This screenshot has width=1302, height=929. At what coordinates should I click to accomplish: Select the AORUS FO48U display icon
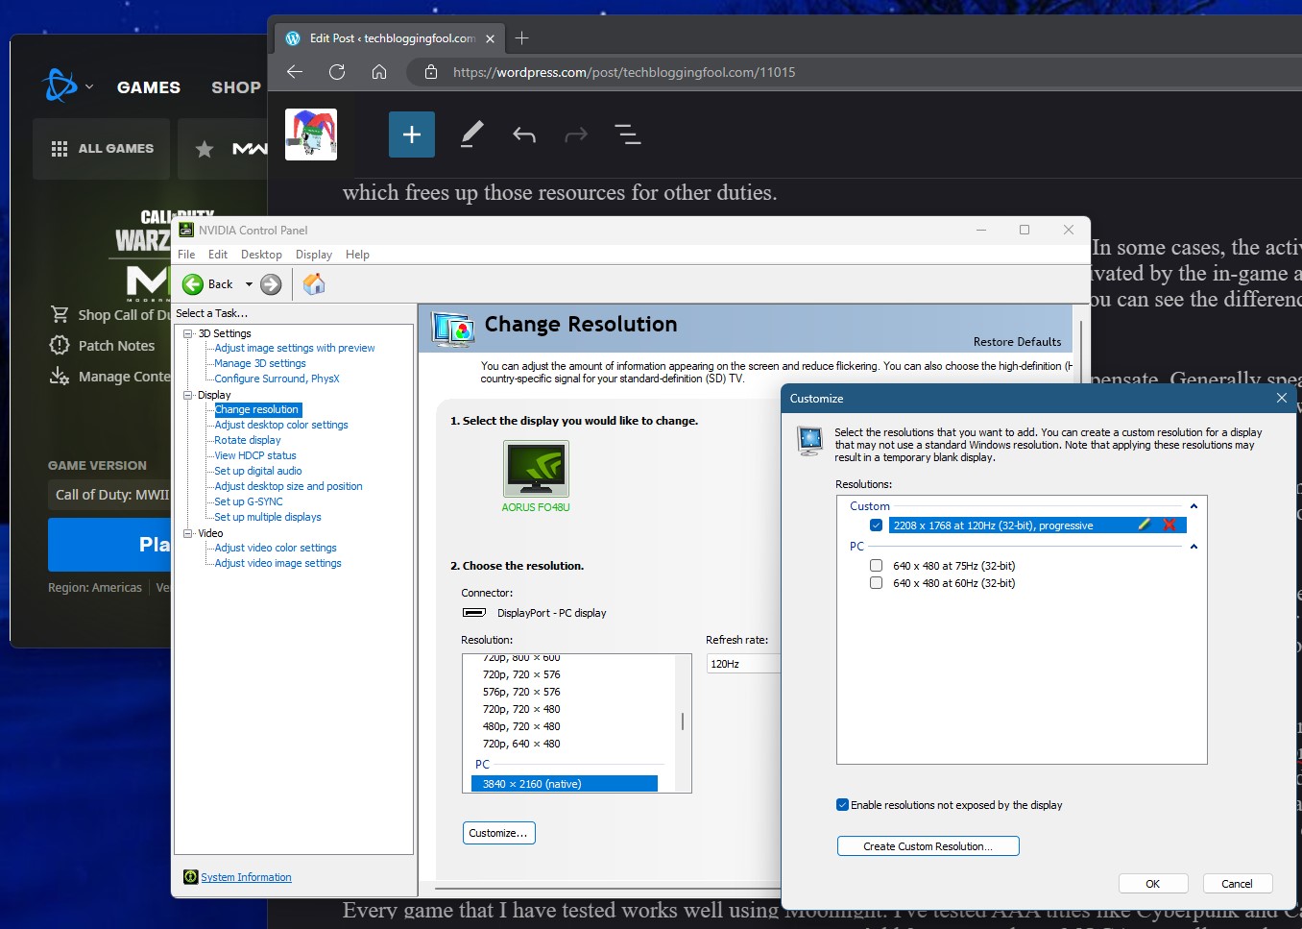535,470
